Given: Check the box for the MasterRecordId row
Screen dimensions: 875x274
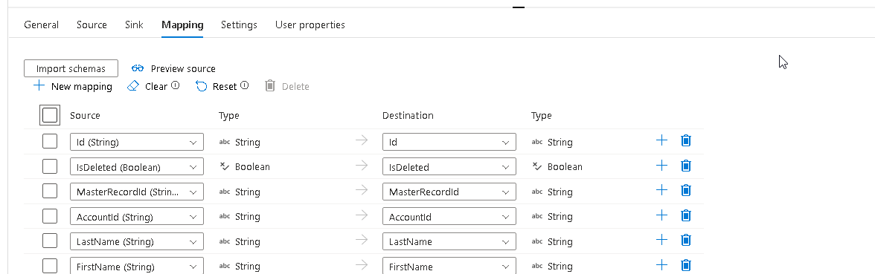Looking at the screenshot, I should click(x=50, y=192).
